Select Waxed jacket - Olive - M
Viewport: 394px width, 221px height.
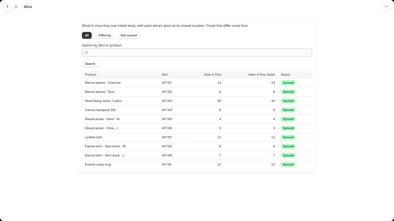click(x=102, y=119)
